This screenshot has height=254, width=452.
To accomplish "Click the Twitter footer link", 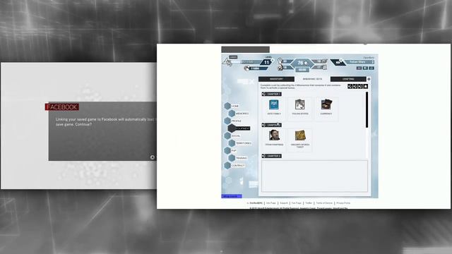I will tap(309, 203).
